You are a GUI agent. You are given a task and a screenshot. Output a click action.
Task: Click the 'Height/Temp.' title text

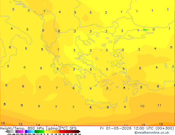coord(13,128)
